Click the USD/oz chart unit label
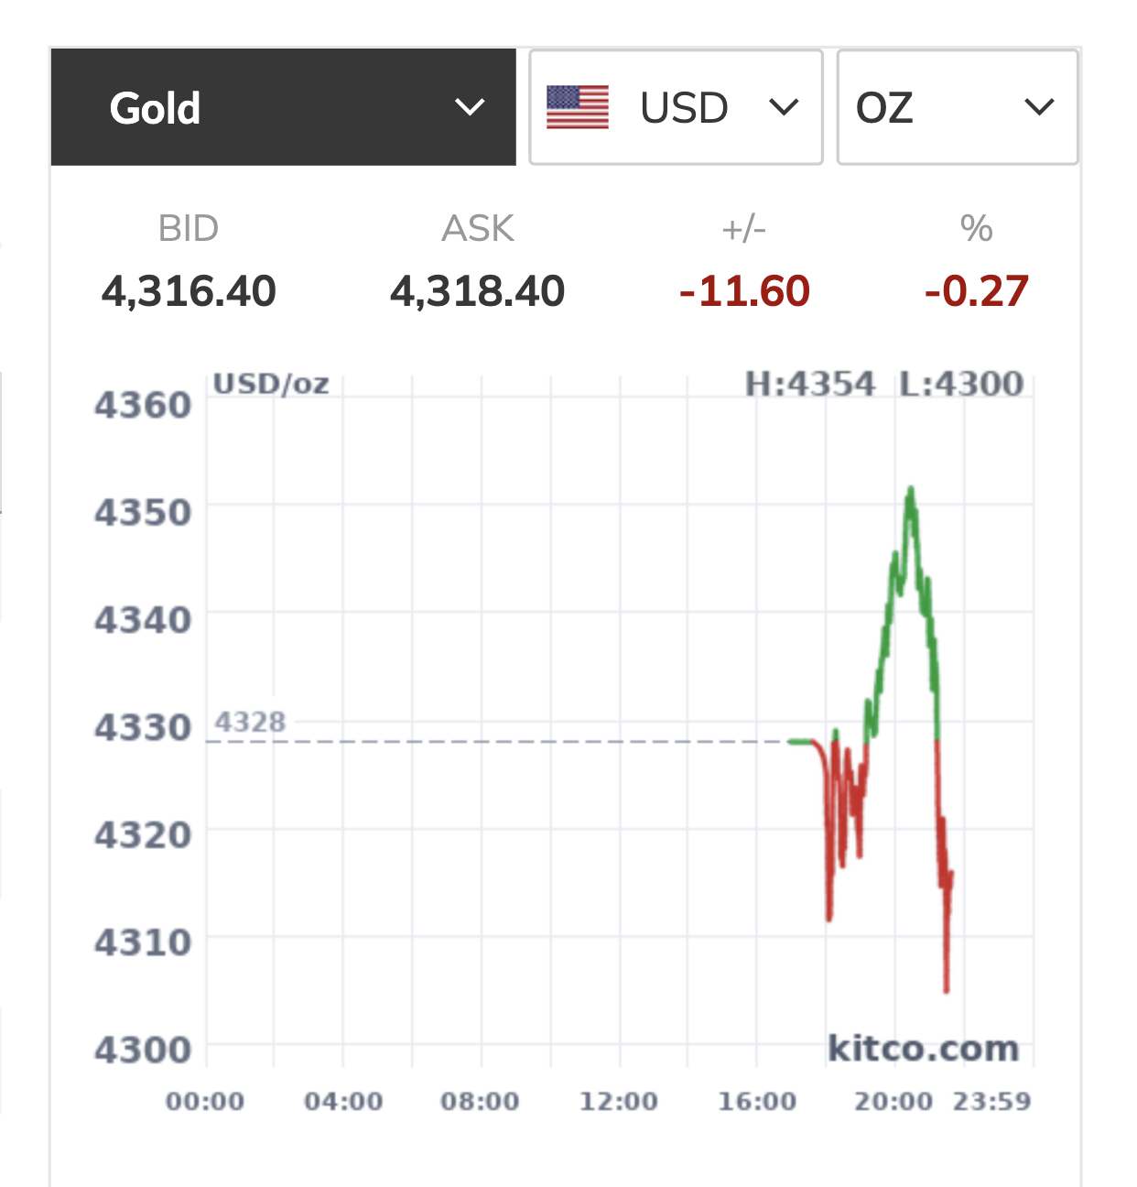This screenshot has height=1187, width=1137. [x=271, y=384]
